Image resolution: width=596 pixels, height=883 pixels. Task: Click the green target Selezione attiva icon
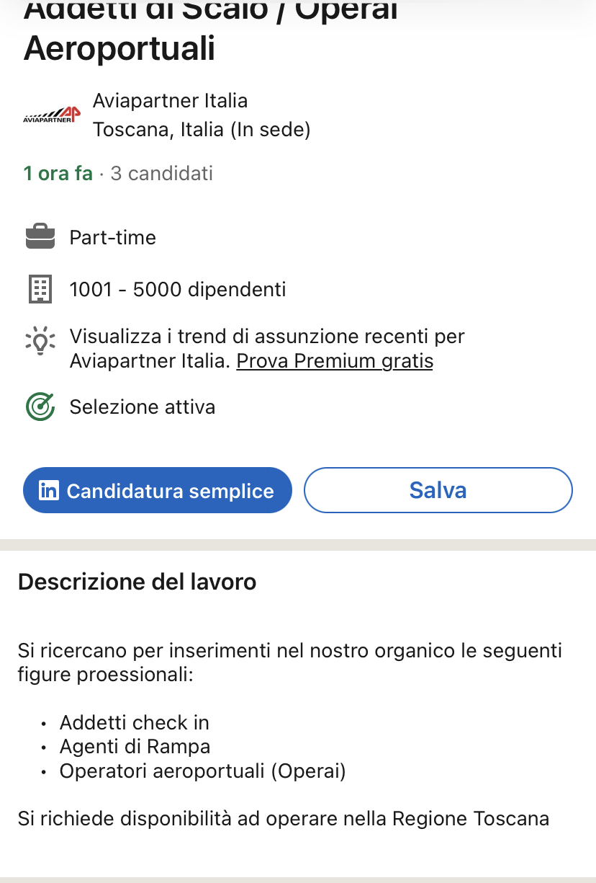coord(40,407)
